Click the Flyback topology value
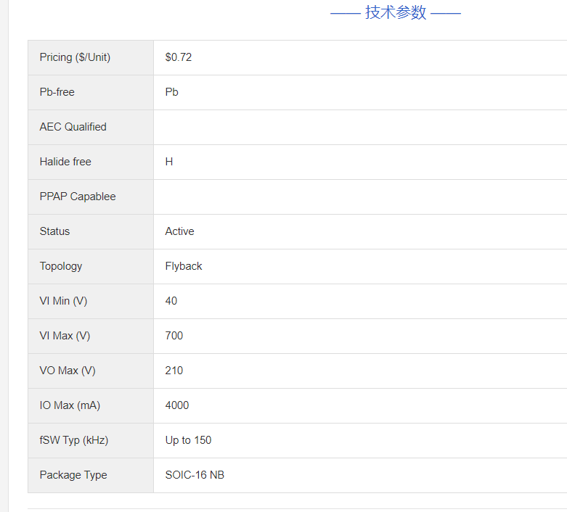This screenshot has width=567, height=512. point(184,266)
